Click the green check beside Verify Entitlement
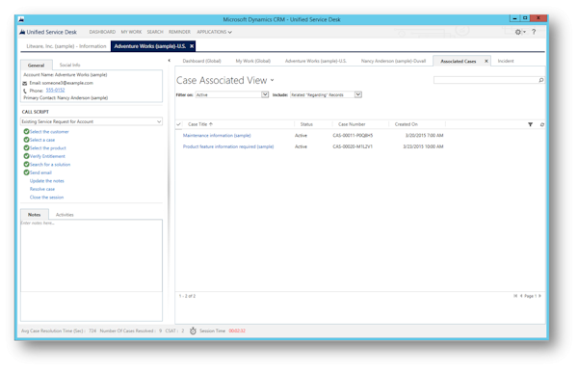 [26, 156]
